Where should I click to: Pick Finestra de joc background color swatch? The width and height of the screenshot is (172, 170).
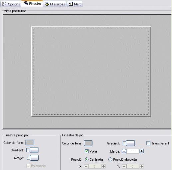click(x=88, y=143)
